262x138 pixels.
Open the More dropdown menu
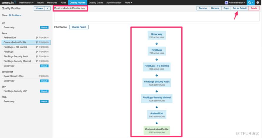click(128, 3)
